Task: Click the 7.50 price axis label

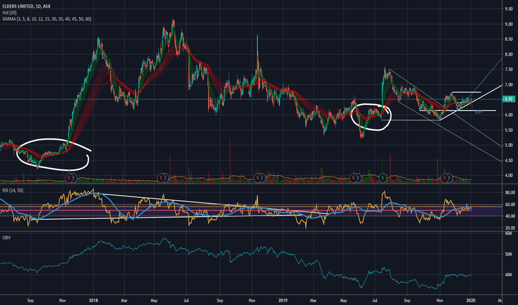Action: [509, 69]
